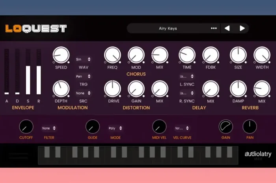The height and width of the screenshot is (183, 276).
Task: Load the previous preset with left arrow
Action: tap(227, 28)
